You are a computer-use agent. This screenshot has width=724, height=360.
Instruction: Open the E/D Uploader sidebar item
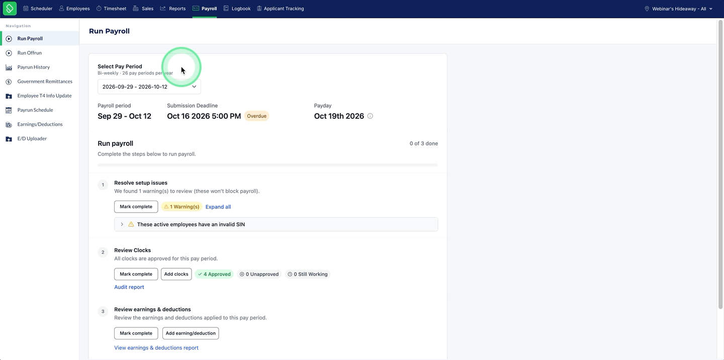(x=40, y=138)
